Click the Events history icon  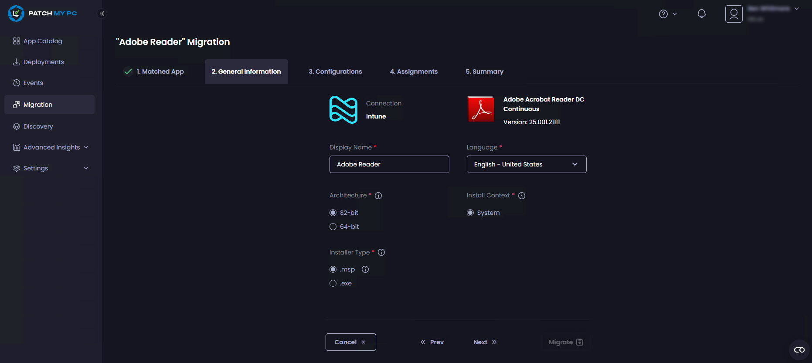click(17, 83)
